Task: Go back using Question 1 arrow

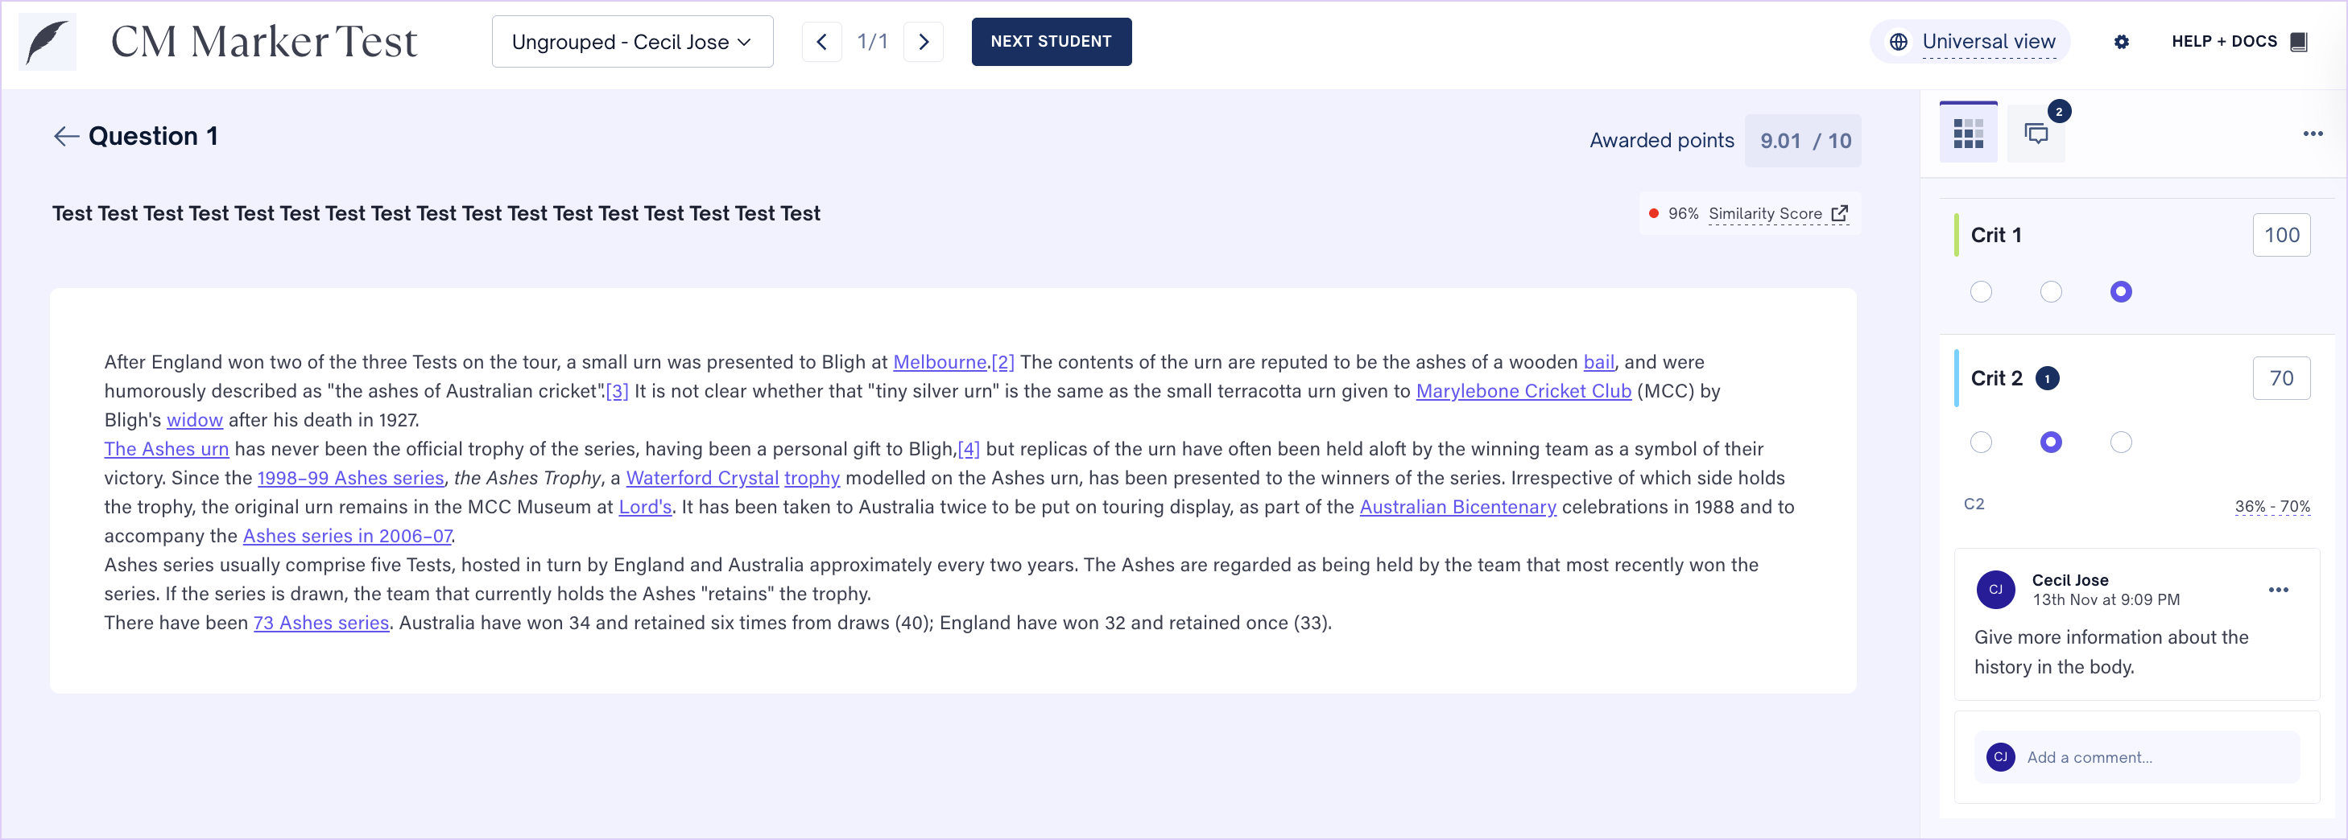Action: click(x=66, y=137)
